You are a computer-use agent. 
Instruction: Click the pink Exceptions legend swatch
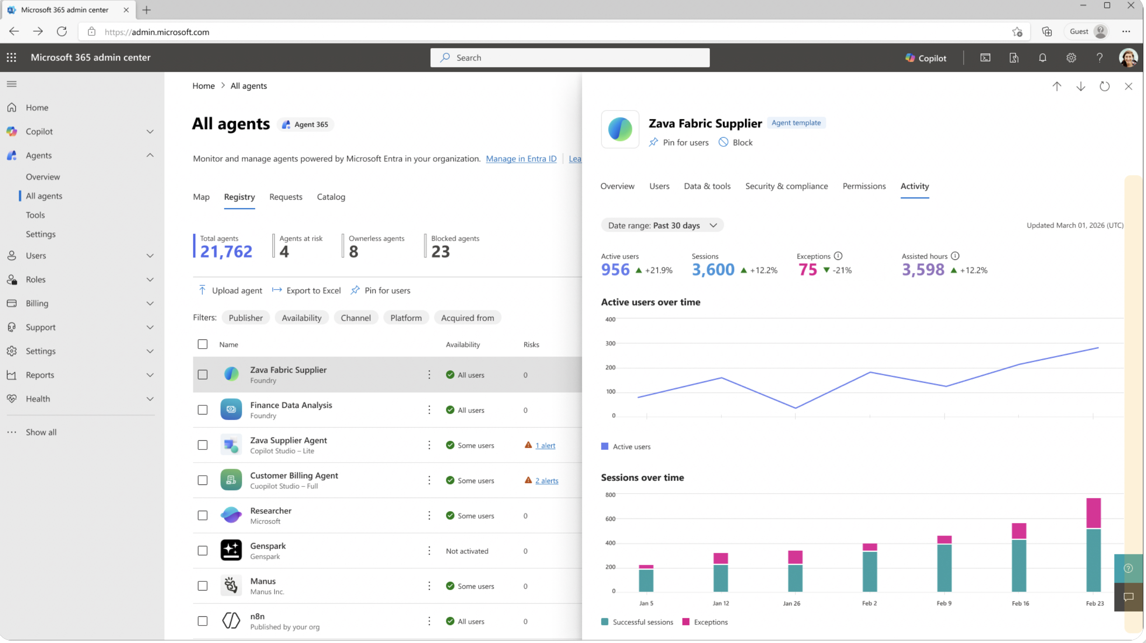[686, 622]
